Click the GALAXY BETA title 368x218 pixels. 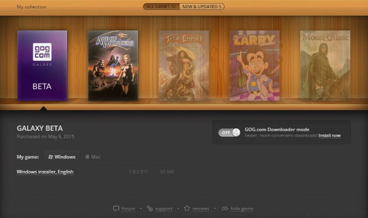[40, 128]
